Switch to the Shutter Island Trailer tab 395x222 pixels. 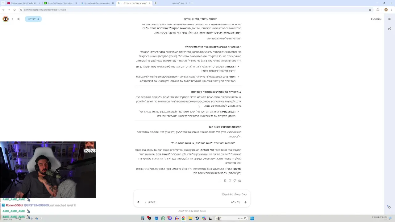[x=23, y=3]
